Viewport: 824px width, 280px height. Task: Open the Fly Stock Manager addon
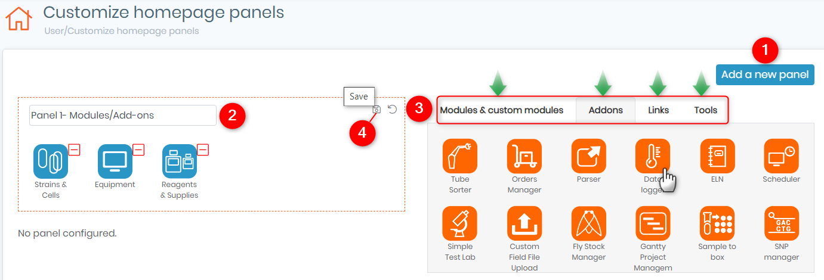588,223
